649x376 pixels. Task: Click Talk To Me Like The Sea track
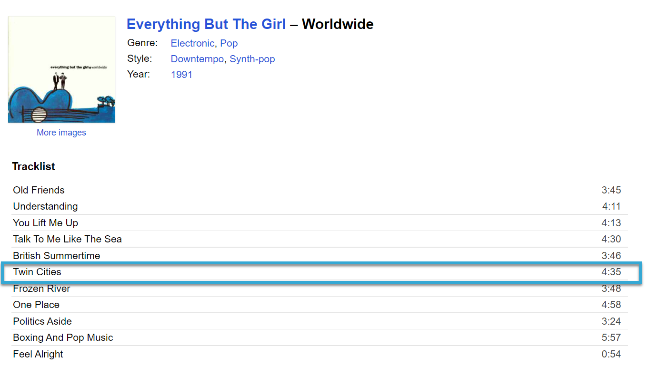67,239
